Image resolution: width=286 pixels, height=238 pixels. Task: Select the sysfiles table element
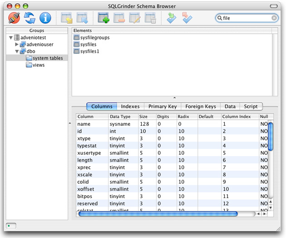click(88, 45)
